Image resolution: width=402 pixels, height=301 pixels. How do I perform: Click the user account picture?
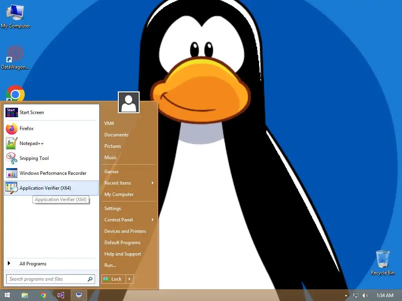129,102
